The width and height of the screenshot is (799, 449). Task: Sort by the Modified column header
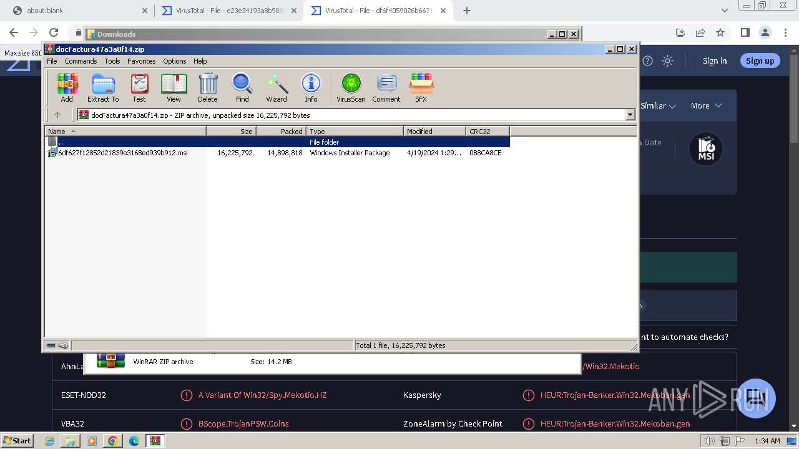click(434, 131)
